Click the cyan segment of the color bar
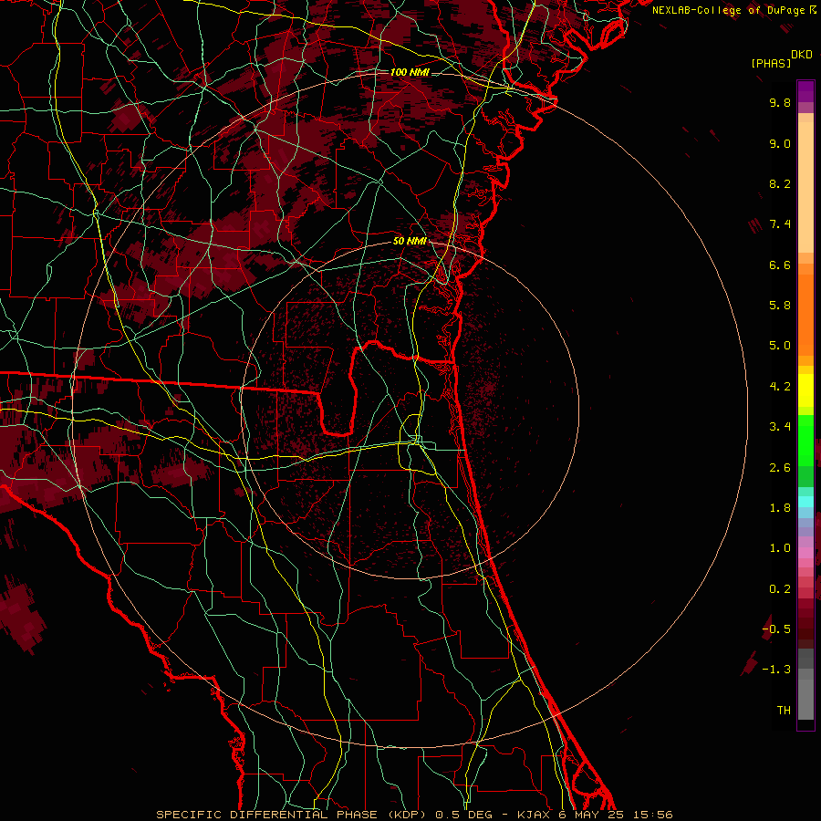Viewport: 821px width, 821px height. pyautogui.click(x=805, y=502)
